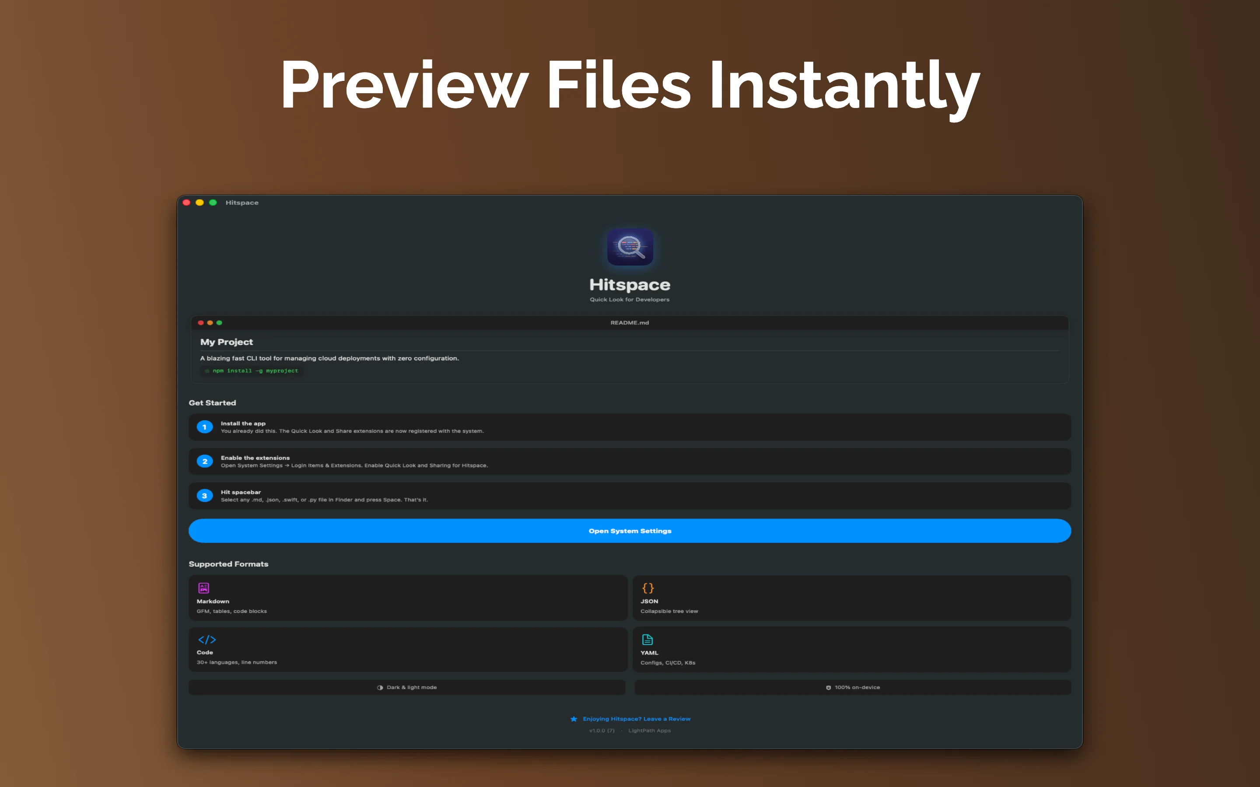The image size is (1260, 787).
Task: Click the step 3 number badge
Action: point(205,495)
